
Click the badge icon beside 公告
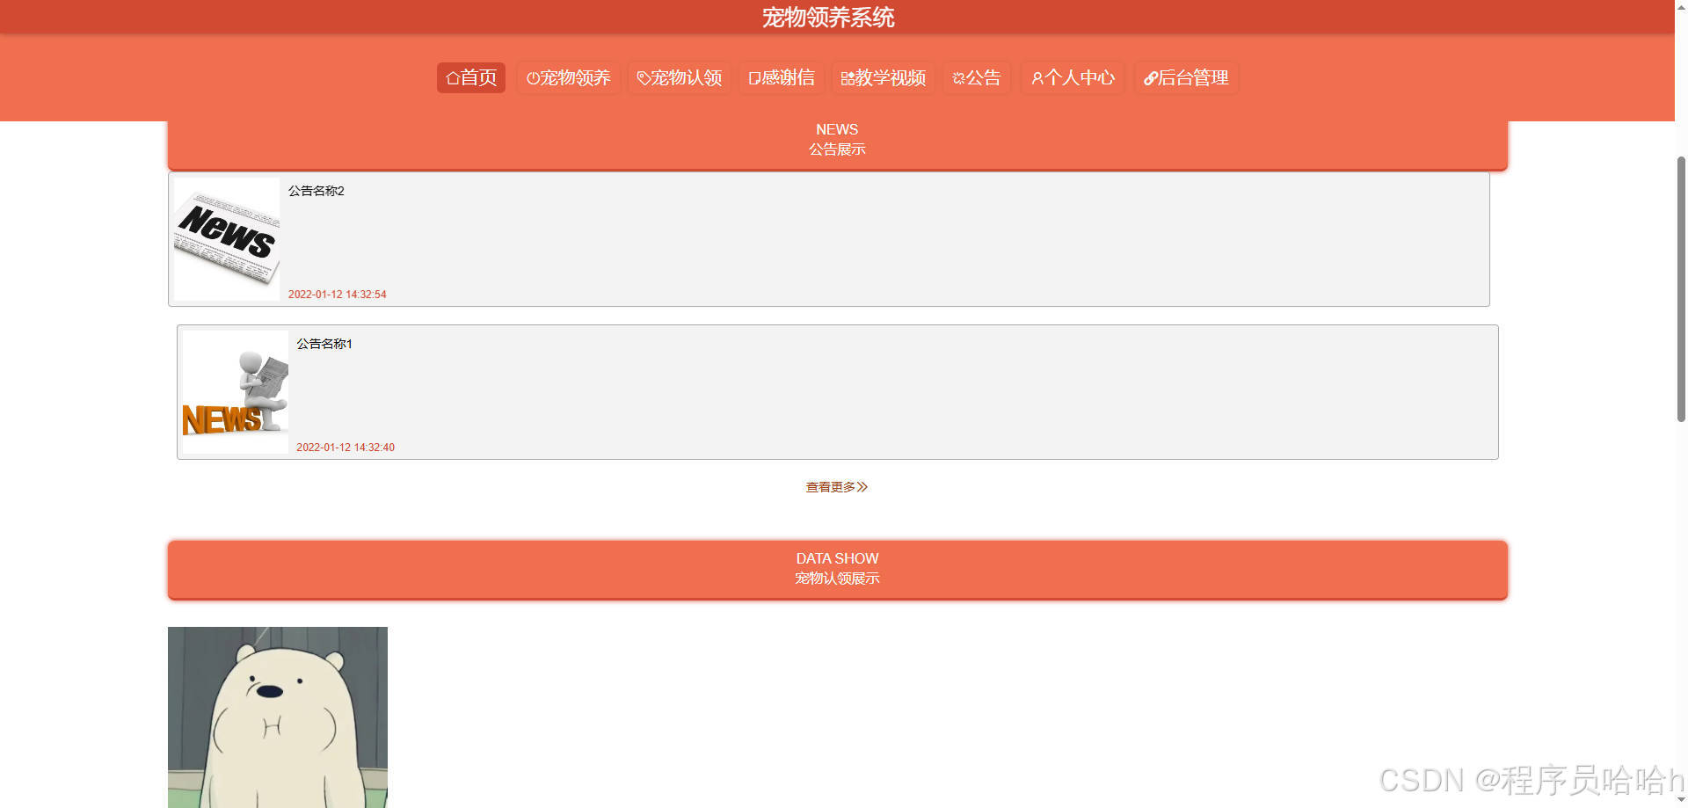[959, 78]
